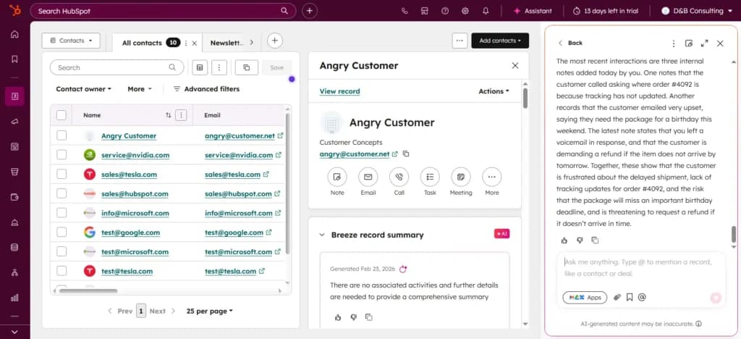Viewport: 741px width, 339px height.
Task: Open the calling phone icon in top bar
Action: (405, 11)
